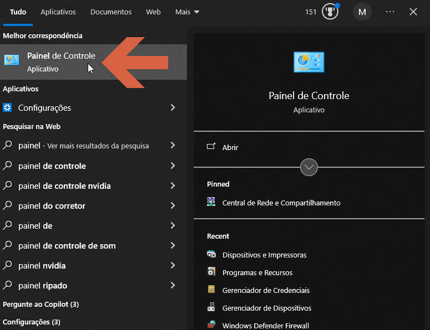The width and height of the screenshot is (430, 330).
Task: Open Painel de Controle best match result
Action: (93, 62)
